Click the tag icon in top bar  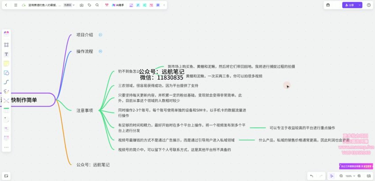89,5
